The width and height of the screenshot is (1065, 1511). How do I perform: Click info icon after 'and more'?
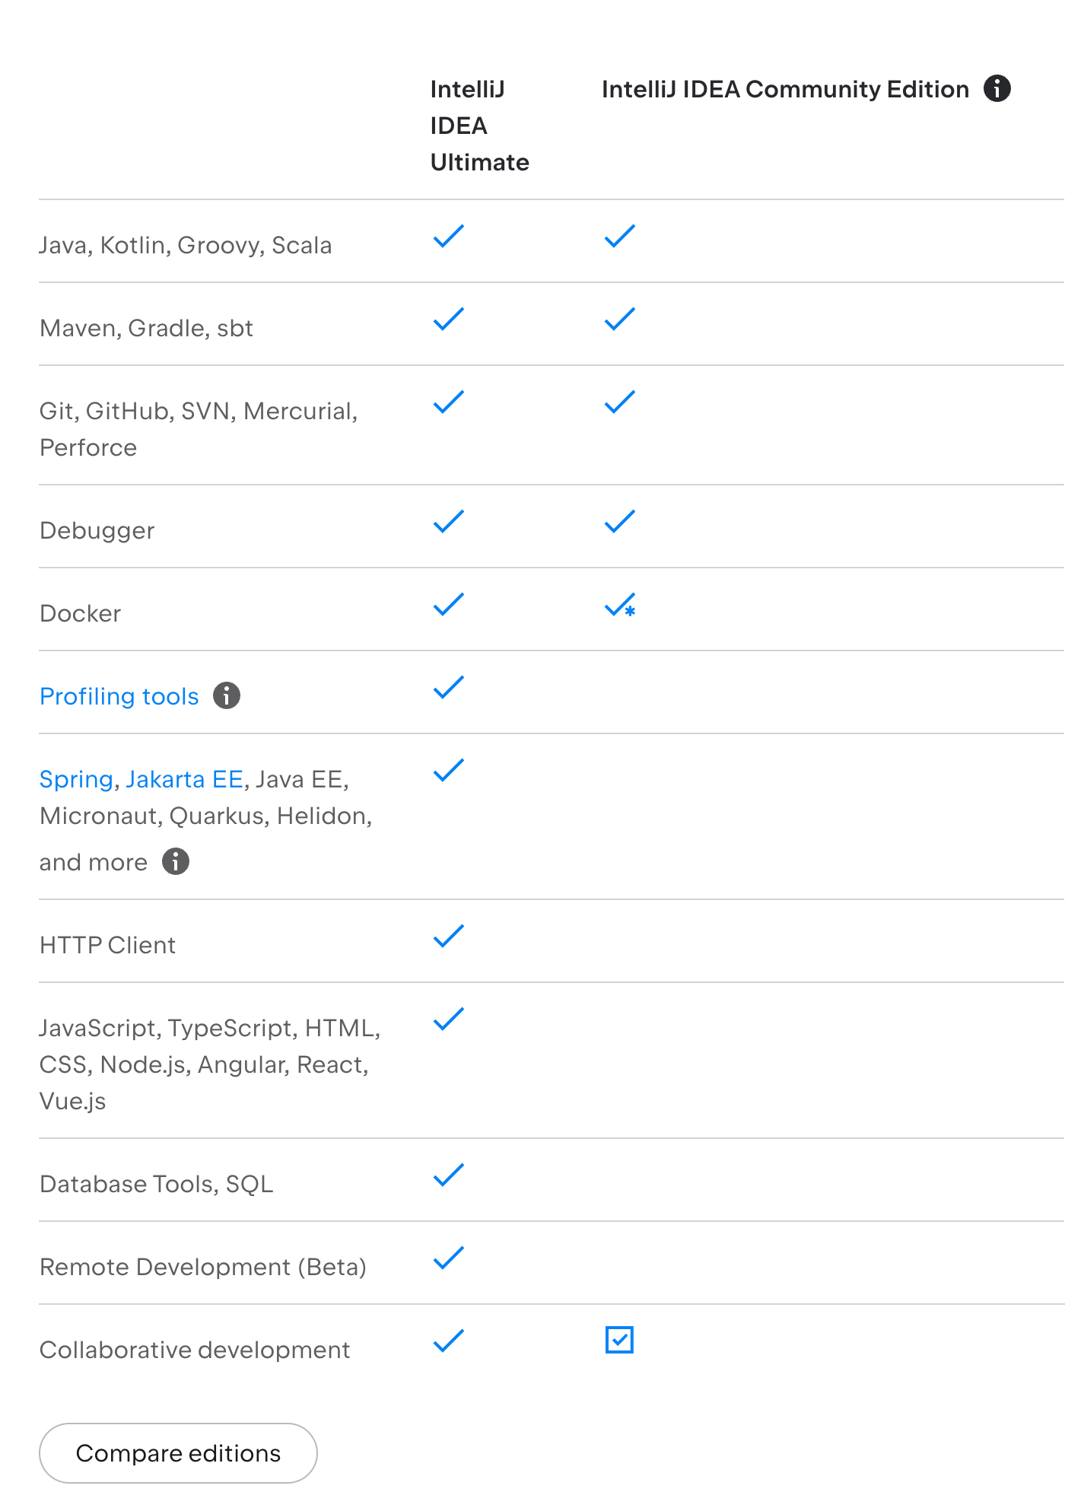coord(176,861)
